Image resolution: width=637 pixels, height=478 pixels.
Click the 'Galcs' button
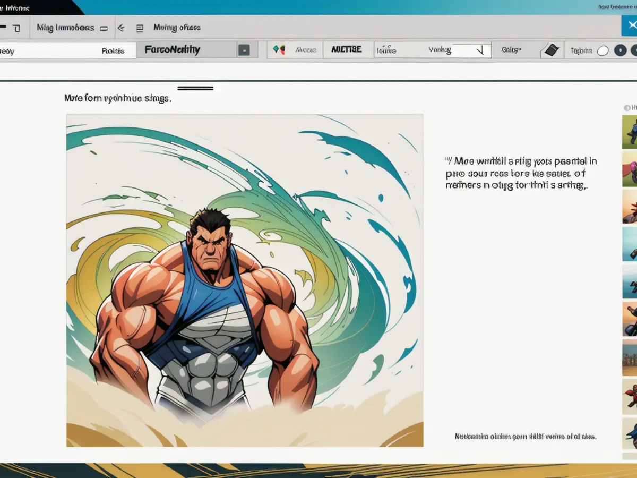(511, 50)
